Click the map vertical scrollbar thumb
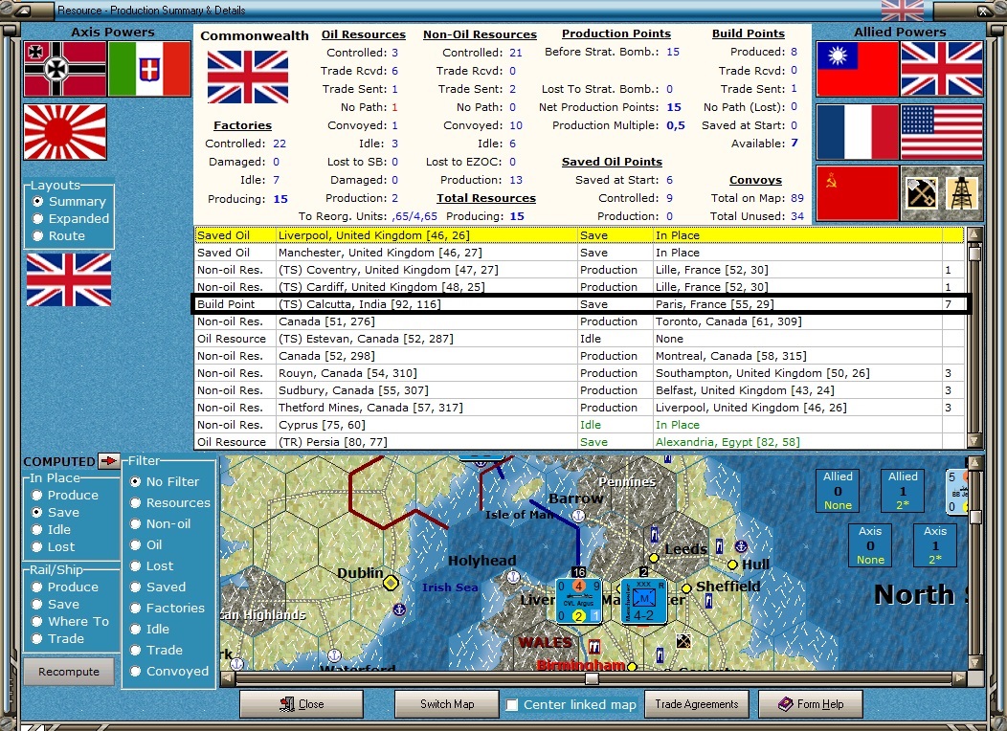The image size is (1007, 731). coord(974,518)
